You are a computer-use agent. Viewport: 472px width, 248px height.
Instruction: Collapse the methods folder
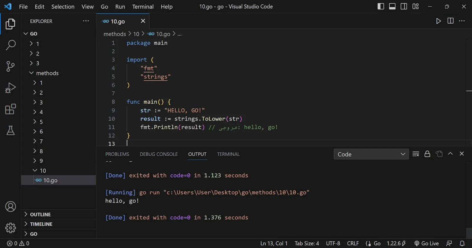tap(59, 73)
